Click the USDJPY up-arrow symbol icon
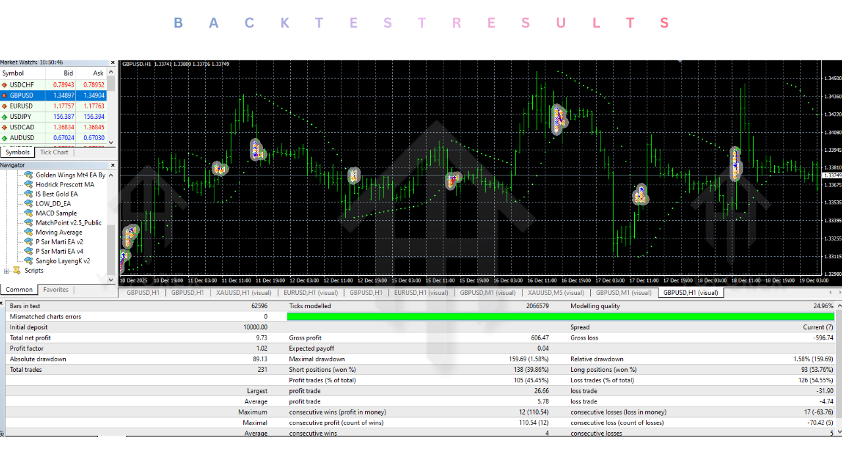This screenshot has height=473, width=842. [x=5, y=117]
